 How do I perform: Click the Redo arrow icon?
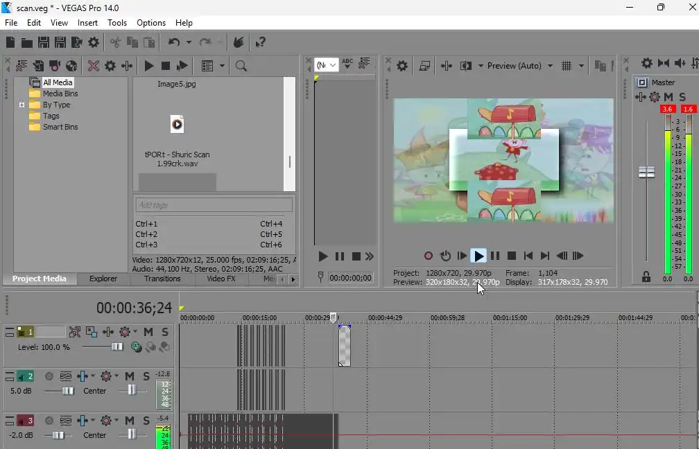click(x=205, y=42)
